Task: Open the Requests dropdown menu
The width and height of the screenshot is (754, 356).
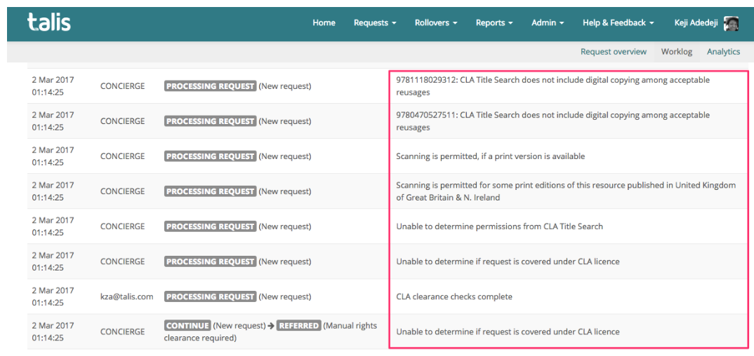Action: [x=375, y=22]
